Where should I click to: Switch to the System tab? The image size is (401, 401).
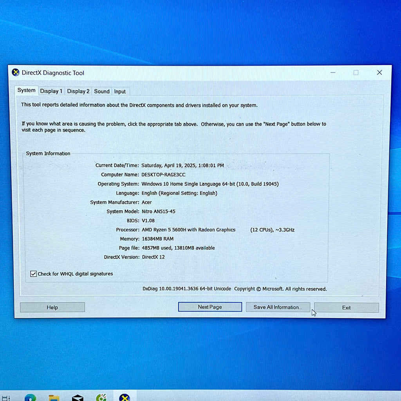click(26, 90)
